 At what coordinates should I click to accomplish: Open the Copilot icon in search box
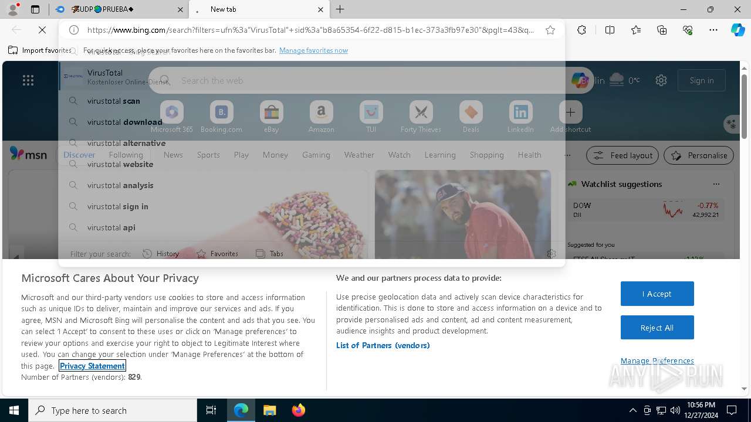(x=580, y=80)
